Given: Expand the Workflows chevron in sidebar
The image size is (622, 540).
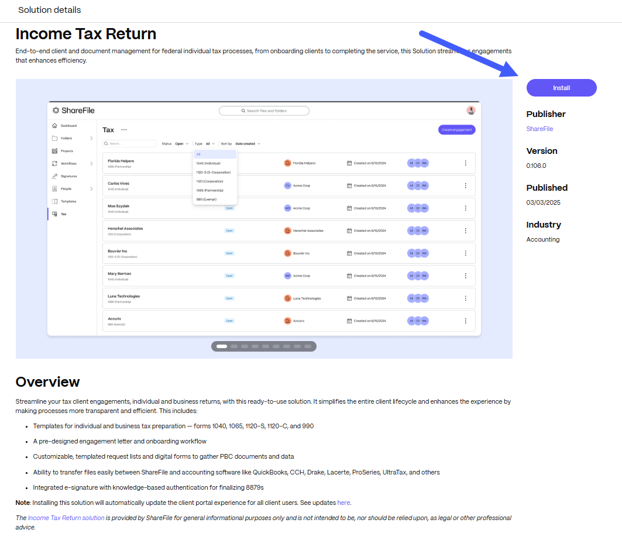Looking at the screenshot, I should pyautogui.click(x=91, y=163).
